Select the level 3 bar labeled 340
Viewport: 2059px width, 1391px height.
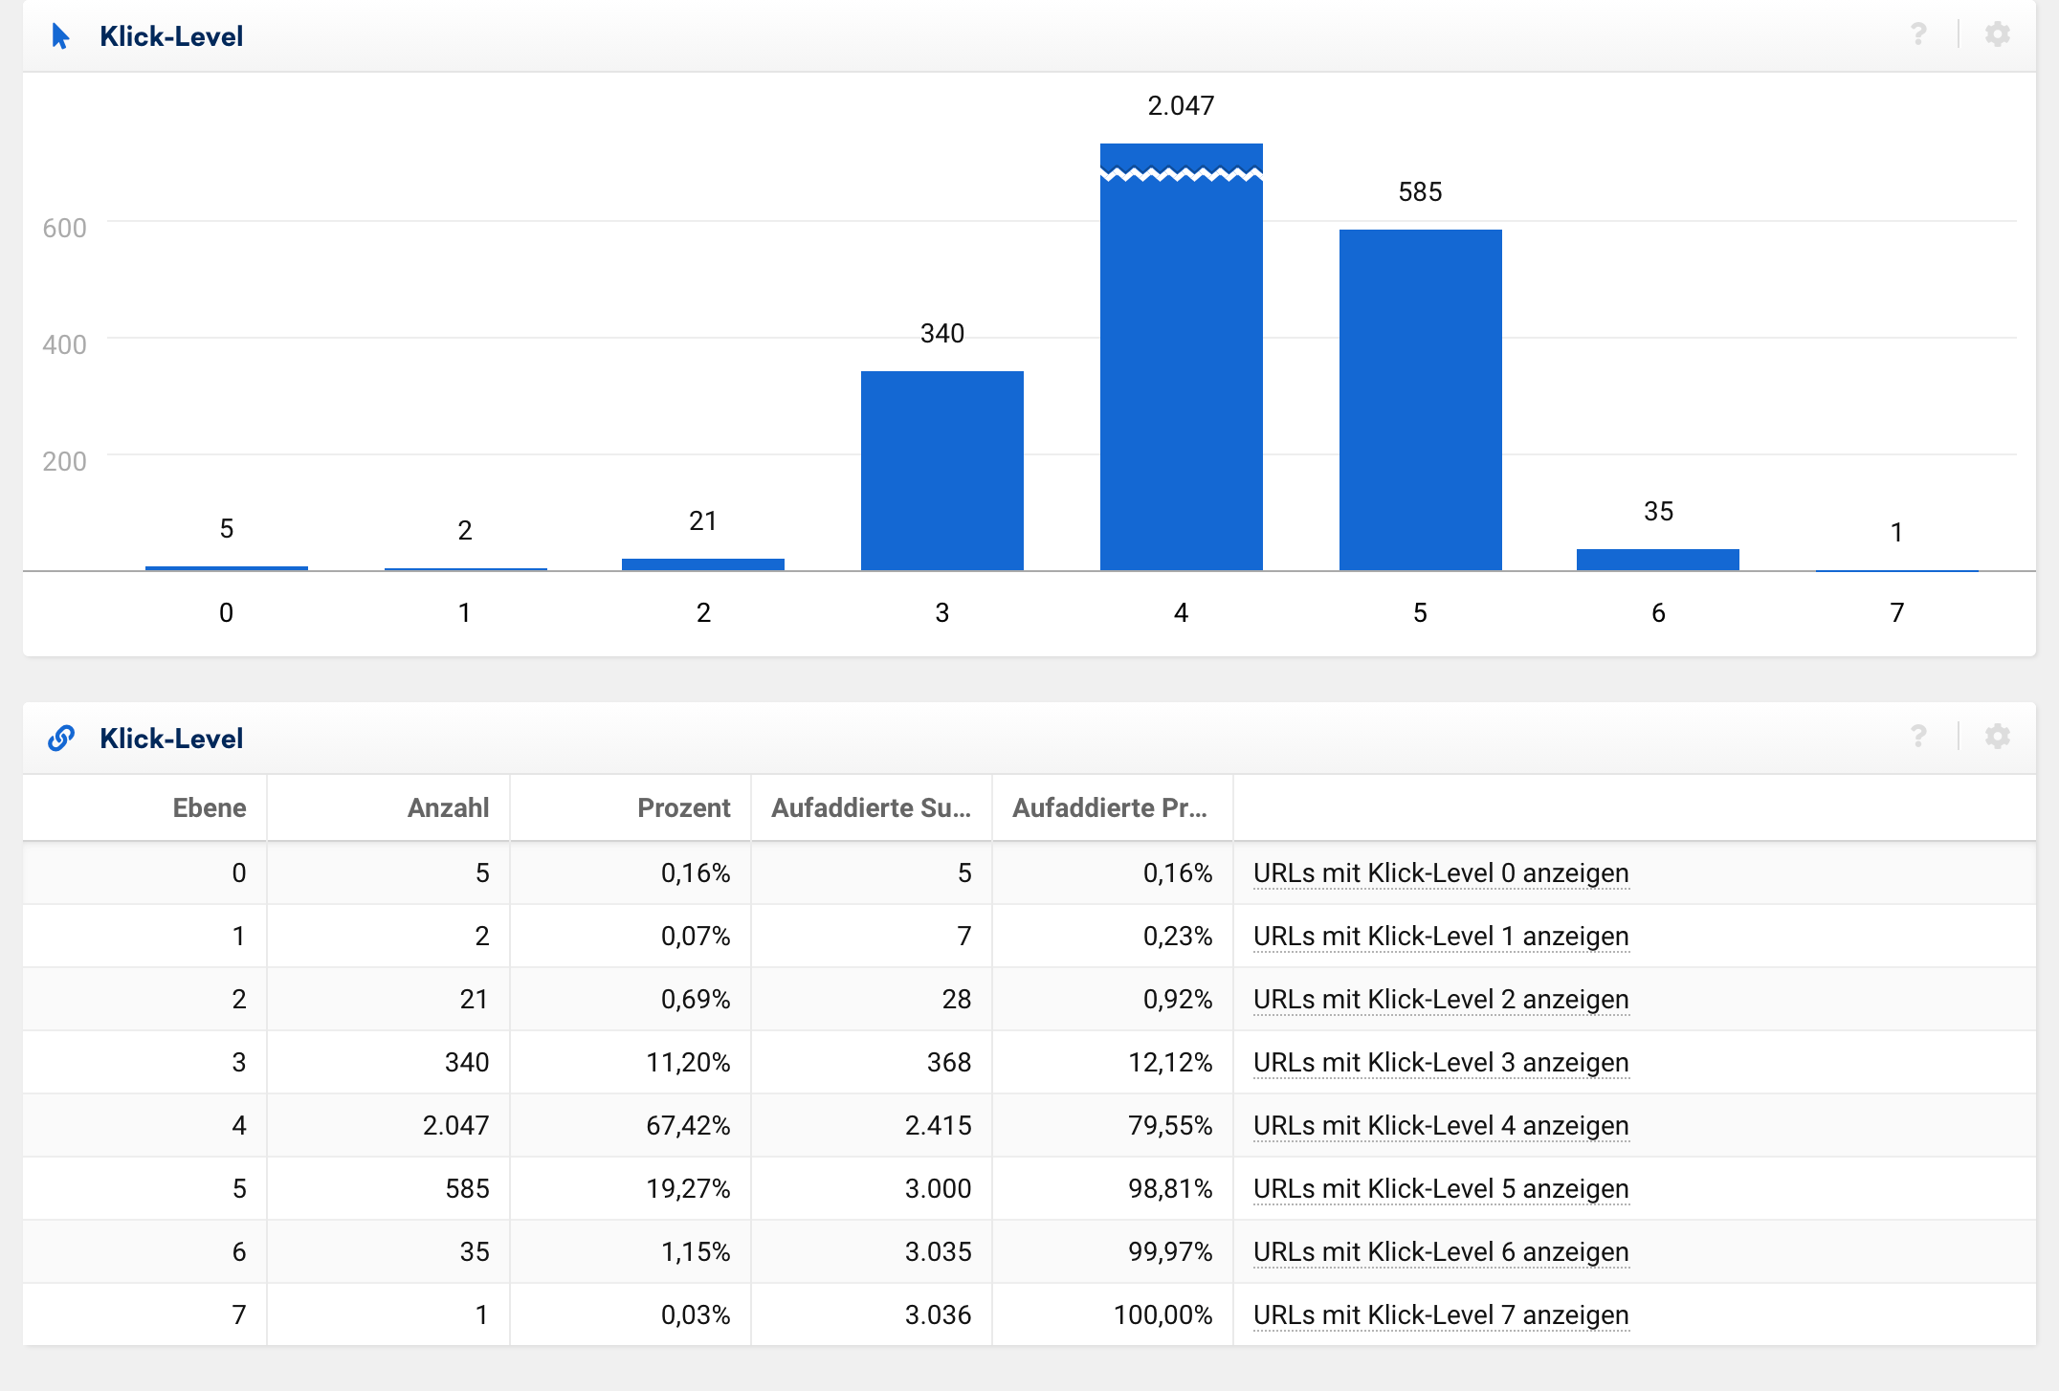(942, 471)
